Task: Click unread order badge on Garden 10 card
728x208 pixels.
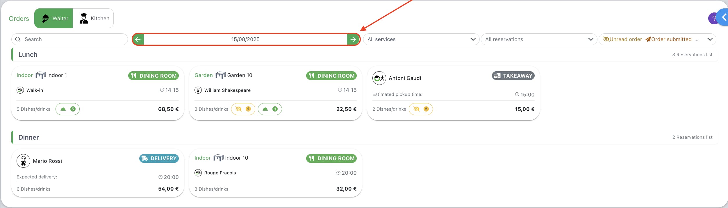Action: tap(243, 109)
